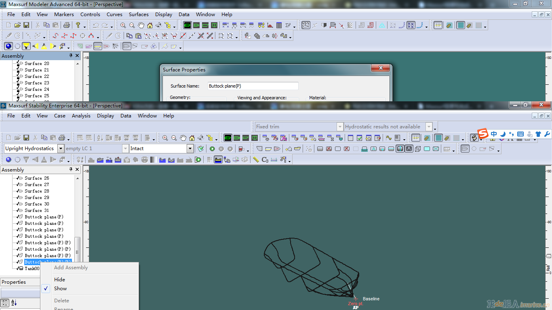Click the CB centre of buoyancy icon

pyautogui.click(x=265, y=159)
